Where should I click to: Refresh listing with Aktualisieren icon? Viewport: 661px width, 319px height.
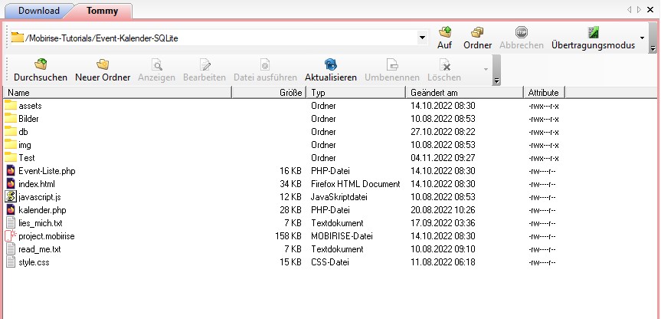330,64
